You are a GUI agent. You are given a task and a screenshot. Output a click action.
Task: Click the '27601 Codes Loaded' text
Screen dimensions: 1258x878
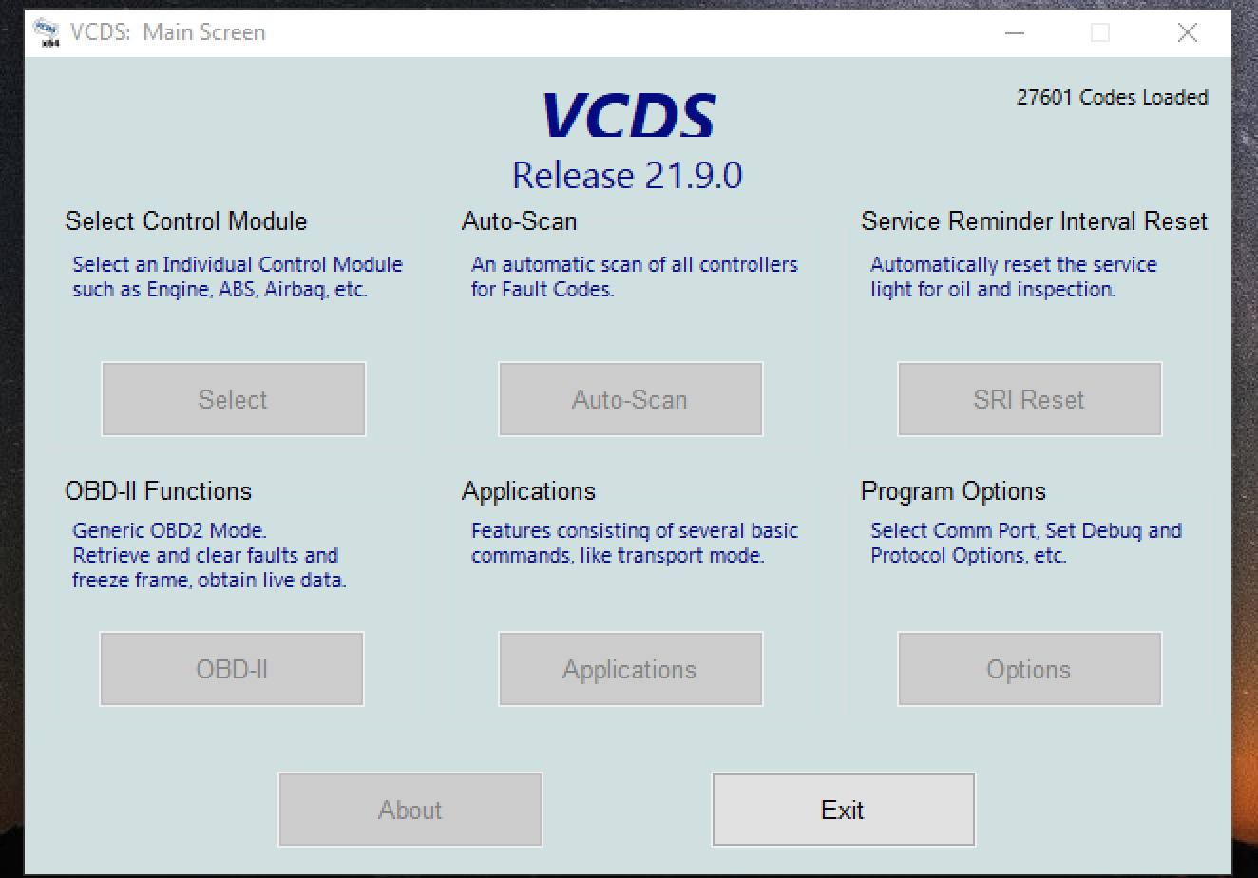tap(1112, 97)
